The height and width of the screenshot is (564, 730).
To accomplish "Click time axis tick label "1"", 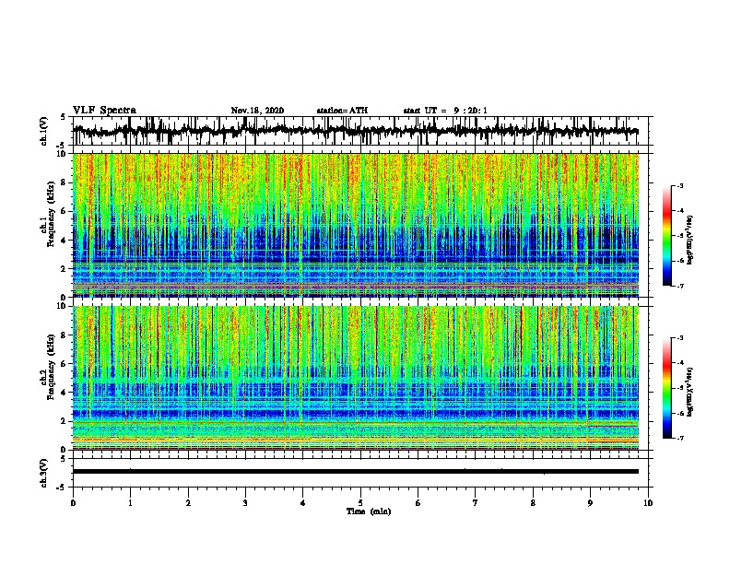I will tap(130, 503).
